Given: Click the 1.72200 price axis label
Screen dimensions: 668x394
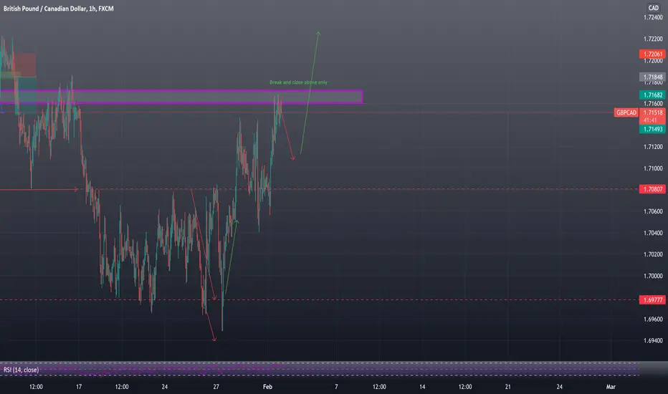Looking at the screenshot, I should click(653, 39).
